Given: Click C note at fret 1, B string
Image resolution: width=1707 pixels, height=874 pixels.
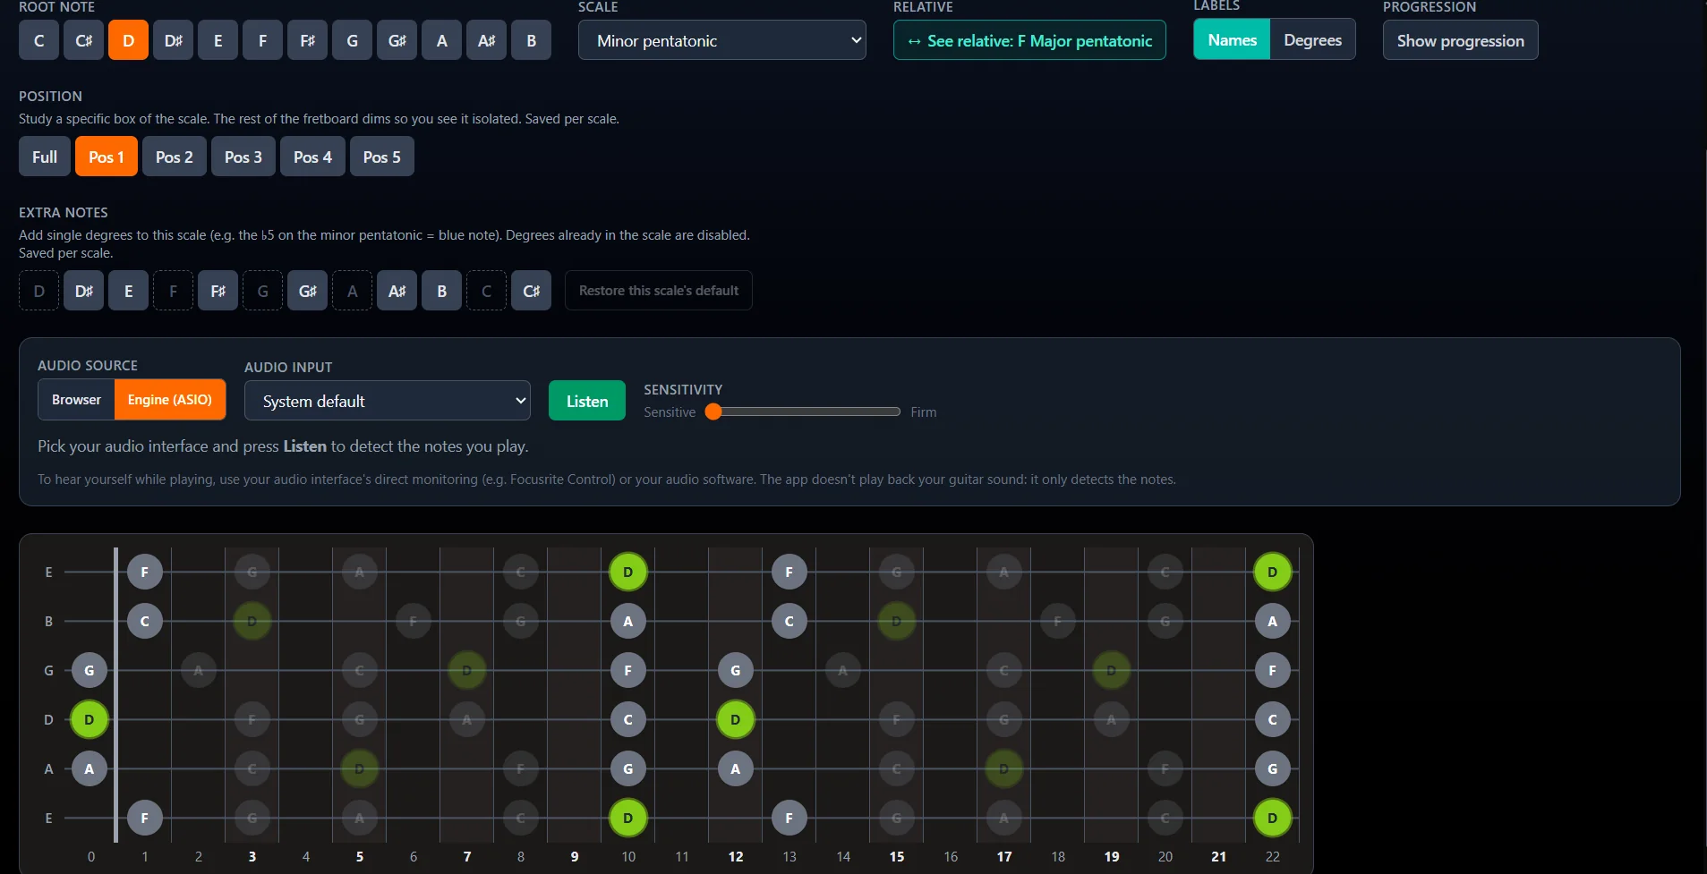Looking at the screenshot, I should pos(144,621).
